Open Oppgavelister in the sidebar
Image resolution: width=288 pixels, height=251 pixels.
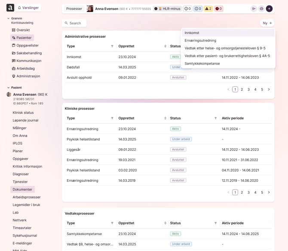coord(27,46)
